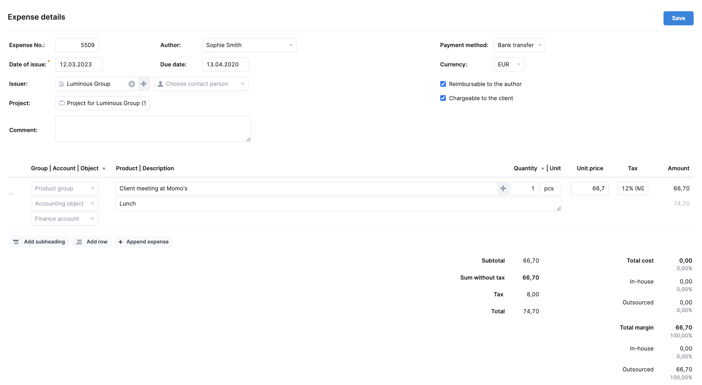Screen dimensions: 702x385
Task: Open the Payment method dropdown
Action: pyautogui.click(x=519, y=45)
